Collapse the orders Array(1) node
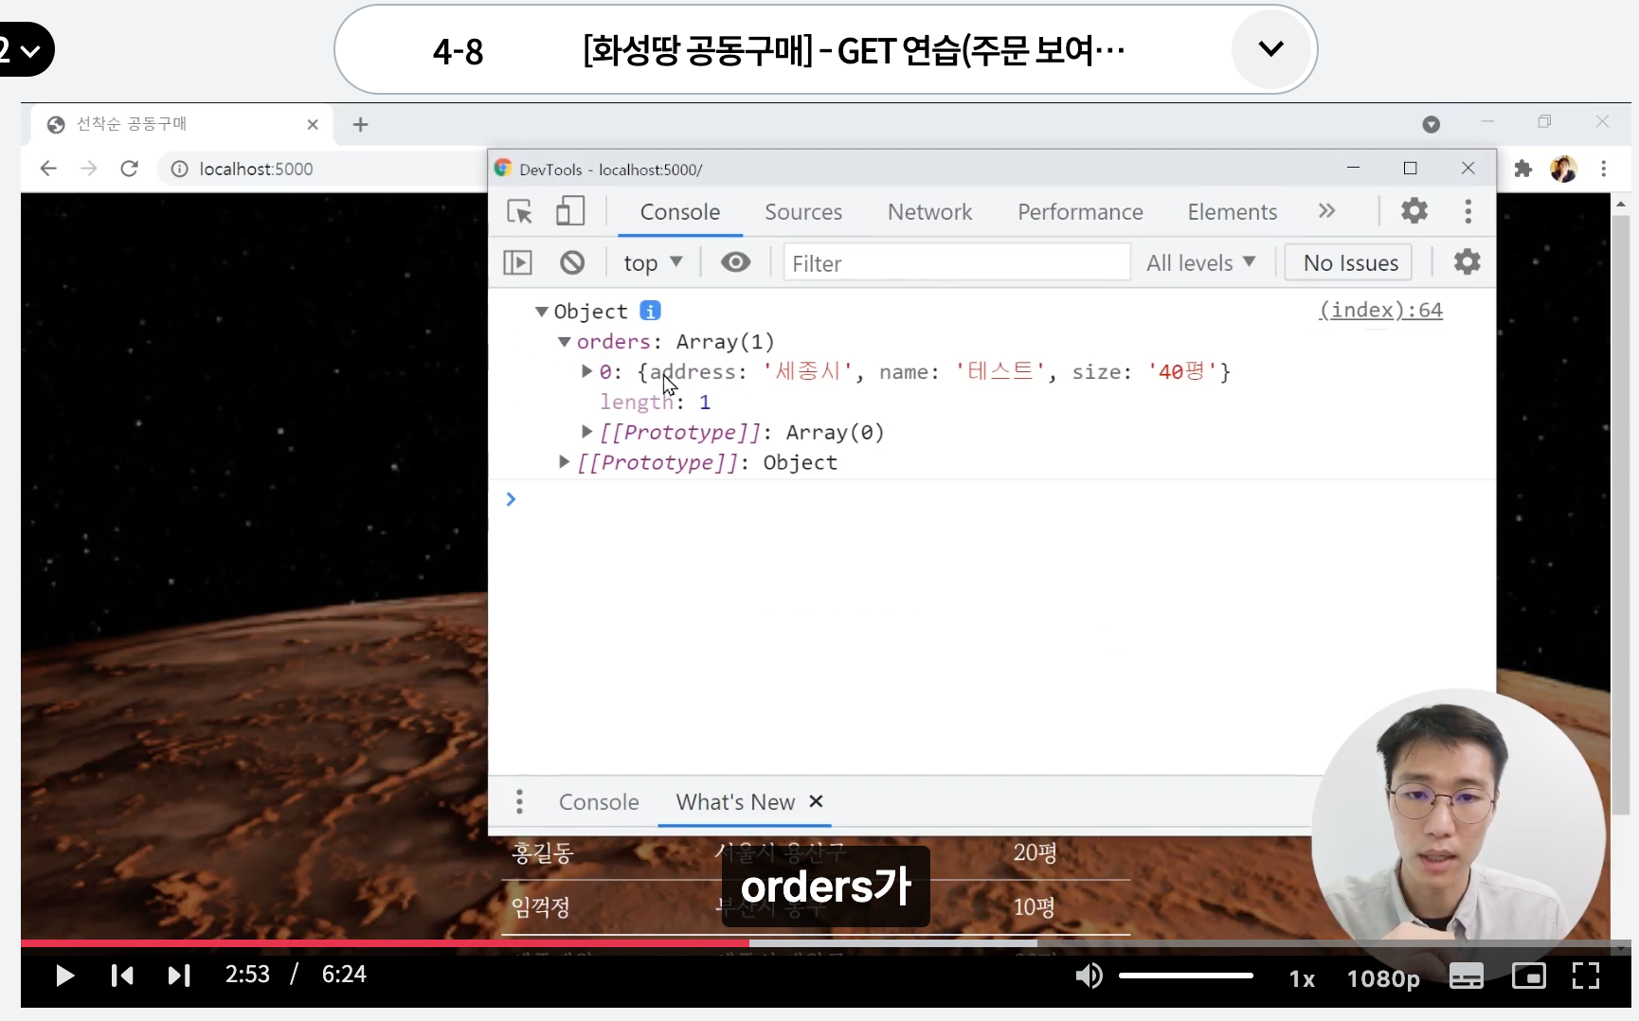The image size is (1639, 1021). 565,341
